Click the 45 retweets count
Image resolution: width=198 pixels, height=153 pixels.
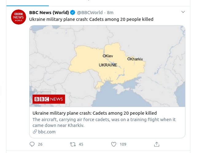81,144
